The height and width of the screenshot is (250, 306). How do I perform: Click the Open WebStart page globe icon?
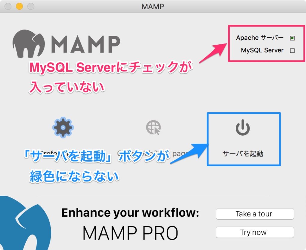click(x=153, y=128)
